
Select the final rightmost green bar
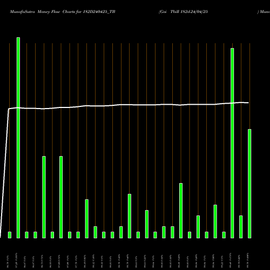coord(249,184)
